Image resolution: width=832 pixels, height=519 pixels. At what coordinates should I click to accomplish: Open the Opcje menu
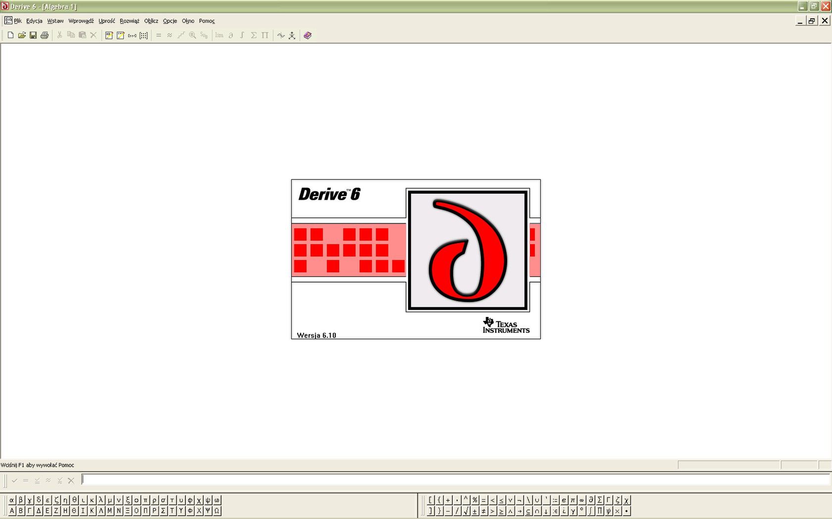[x=170, y=21]
